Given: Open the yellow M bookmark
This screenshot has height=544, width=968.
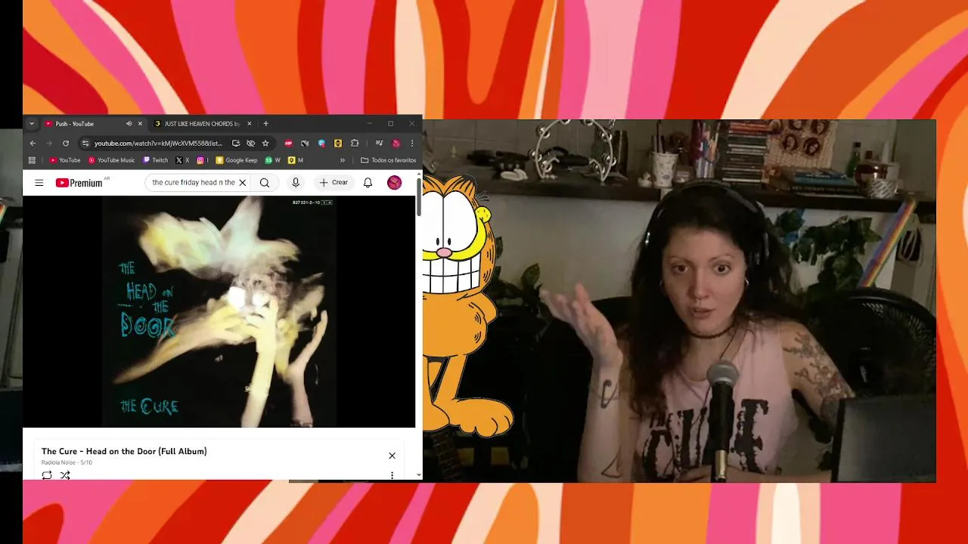Looking at the screenshot, I should tap(296, 160).
